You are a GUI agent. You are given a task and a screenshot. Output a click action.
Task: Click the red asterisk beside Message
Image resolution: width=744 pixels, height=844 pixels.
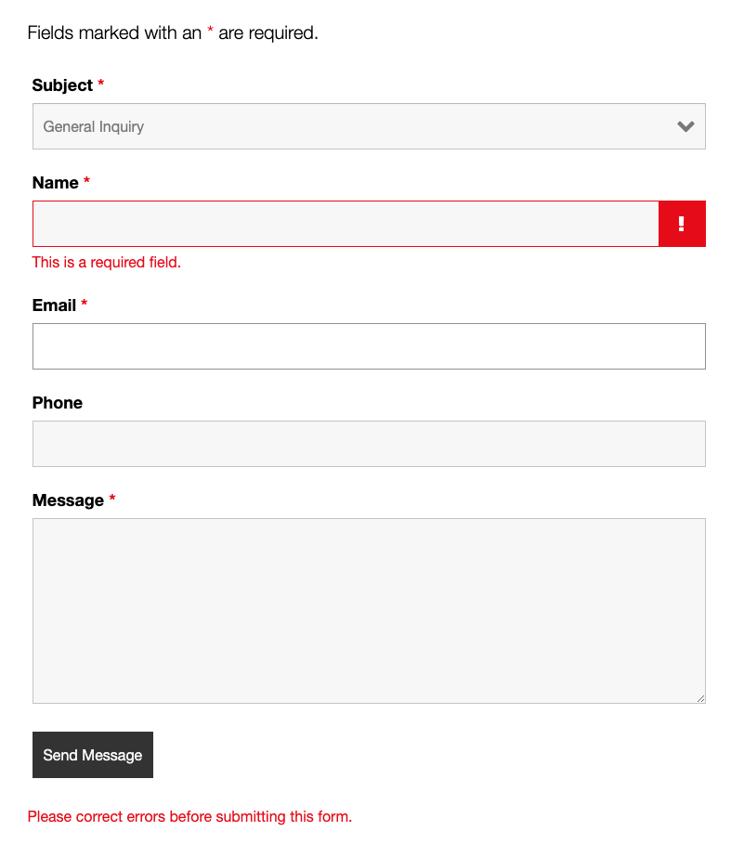[112, 498]
